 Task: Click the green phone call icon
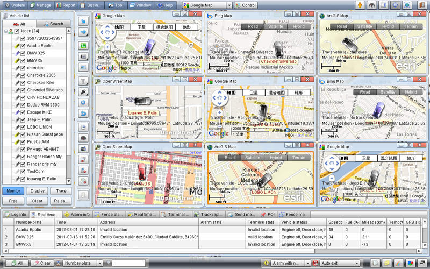(84, 46)
